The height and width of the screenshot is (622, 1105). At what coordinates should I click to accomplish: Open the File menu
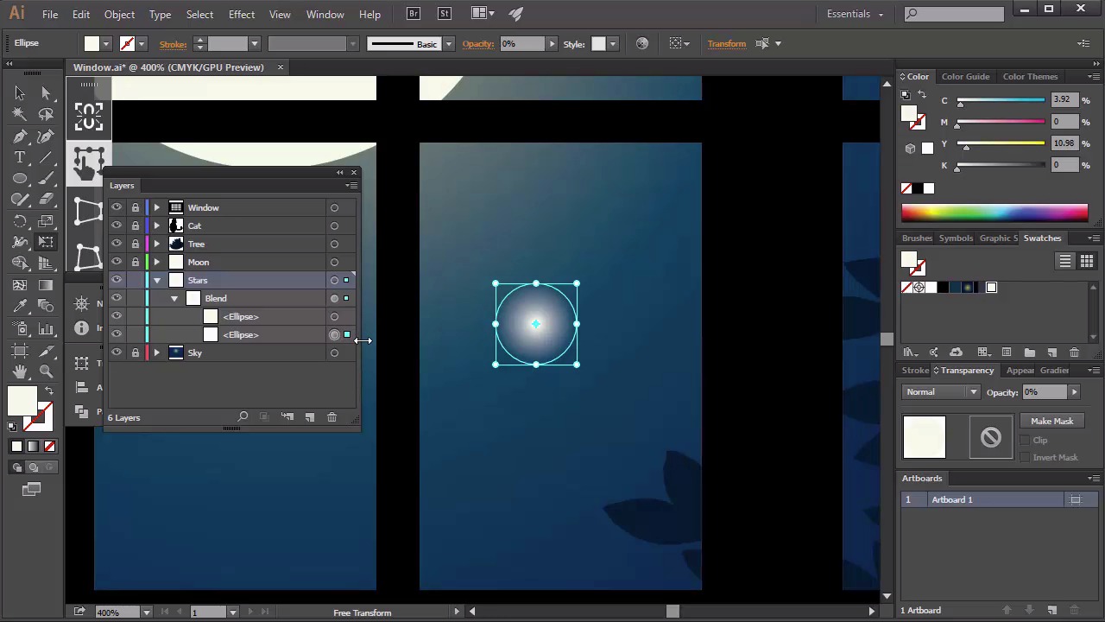pyautogui.click(x=50, y=14)
